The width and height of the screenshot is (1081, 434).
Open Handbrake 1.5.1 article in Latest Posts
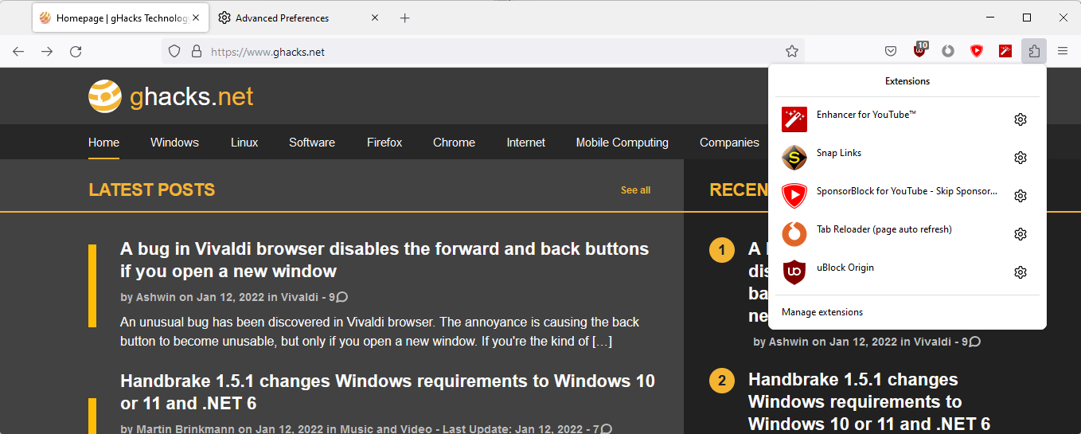click(x=388, y=392)
